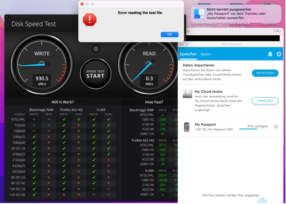This screenshot has height=204, width=286.
Task: Select the 1080i60 format row label
Action: click(x=19, y=131)
